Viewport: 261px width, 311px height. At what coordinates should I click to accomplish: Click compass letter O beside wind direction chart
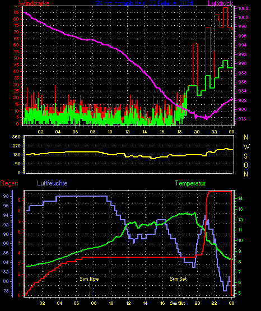246,165
